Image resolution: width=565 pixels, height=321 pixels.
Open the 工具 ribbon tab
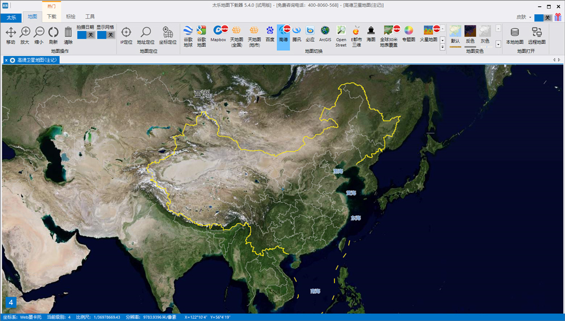[90, 17]
